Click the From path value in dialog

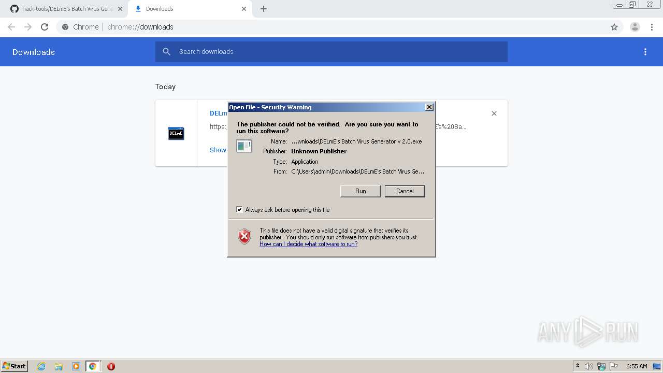tap(358, 171)
